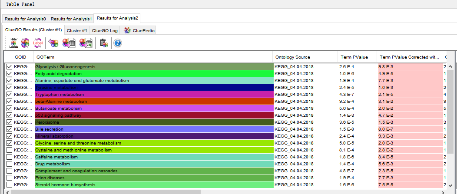
Task: Open the ClueGO Results (Cluster #1) tab
Action: [33, 30]
